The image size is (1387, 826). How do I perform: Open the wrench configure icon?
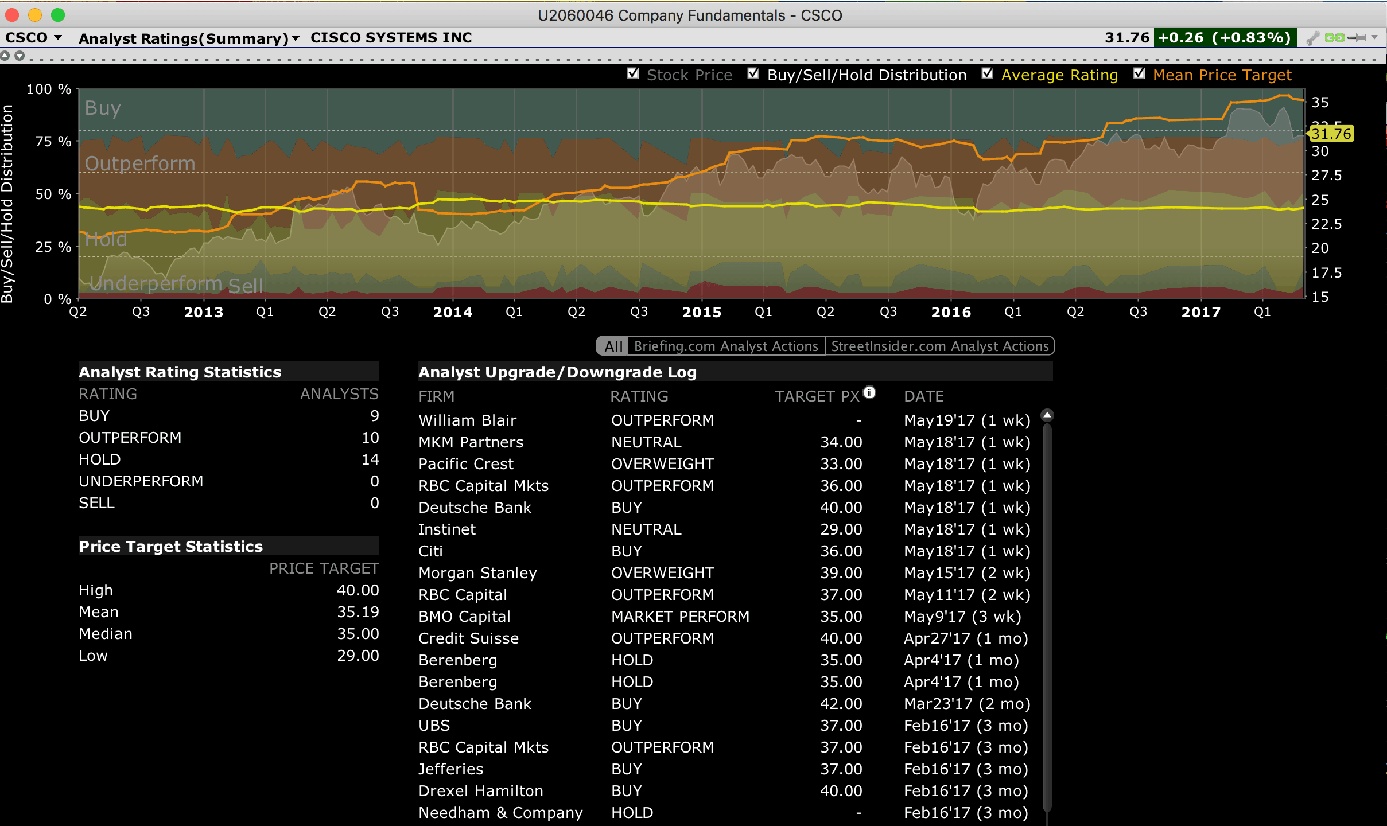click(1312, 38)
